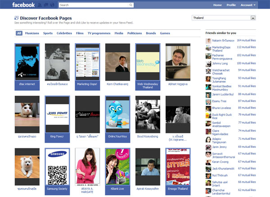Select the Marketing Oops! page thumbnail

coord(87,62)
